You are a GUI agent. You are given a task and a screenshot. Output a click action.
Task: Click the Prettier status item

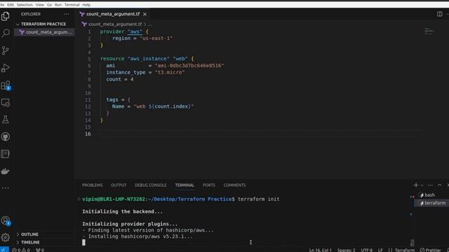430,250
